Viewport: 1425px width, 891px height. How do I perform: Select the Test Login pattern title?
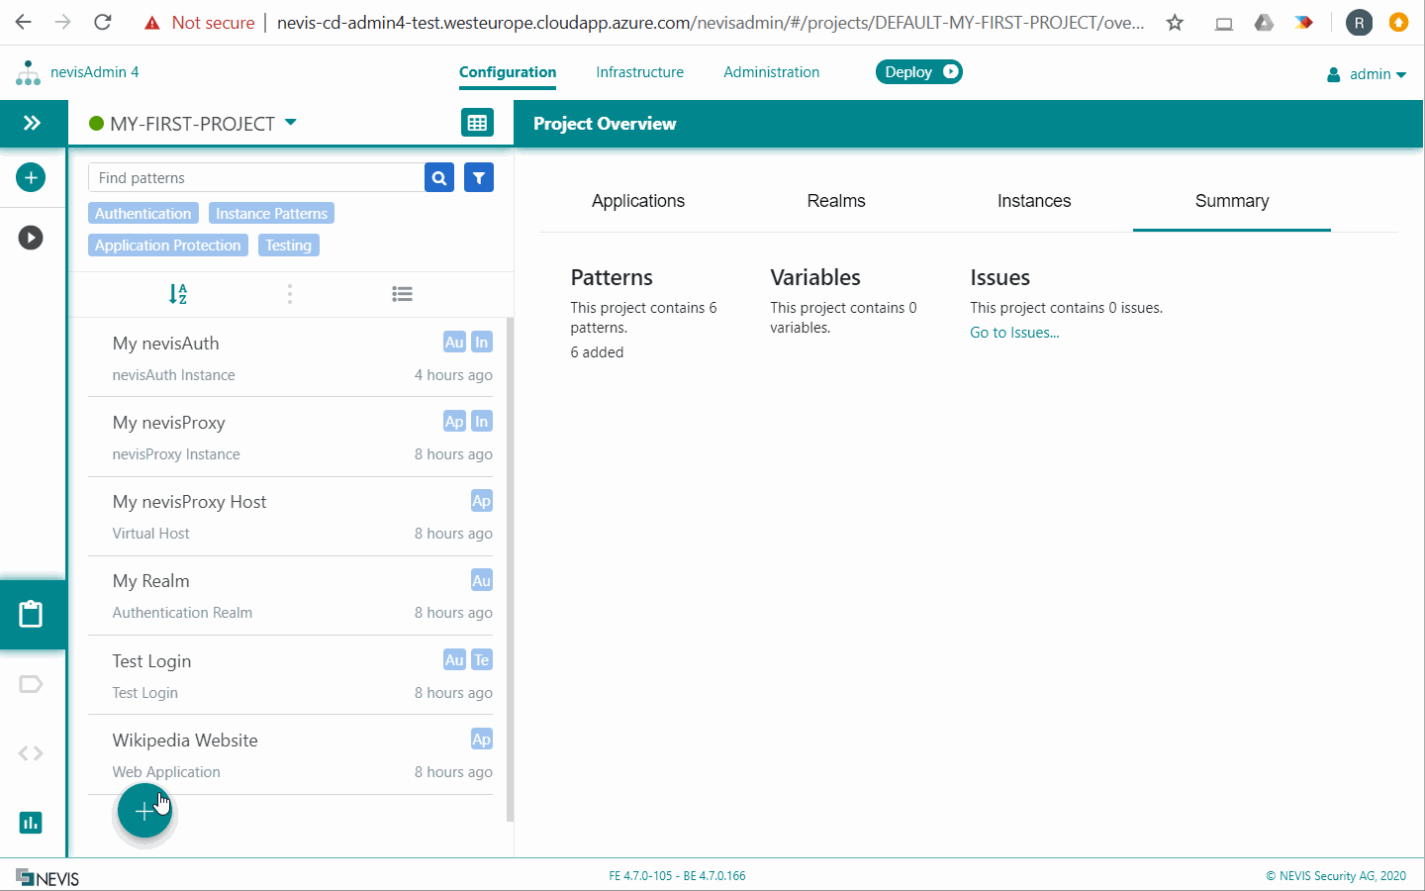151,661
